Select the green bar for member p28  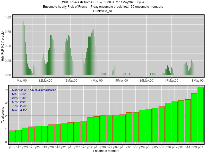point(51,133)
